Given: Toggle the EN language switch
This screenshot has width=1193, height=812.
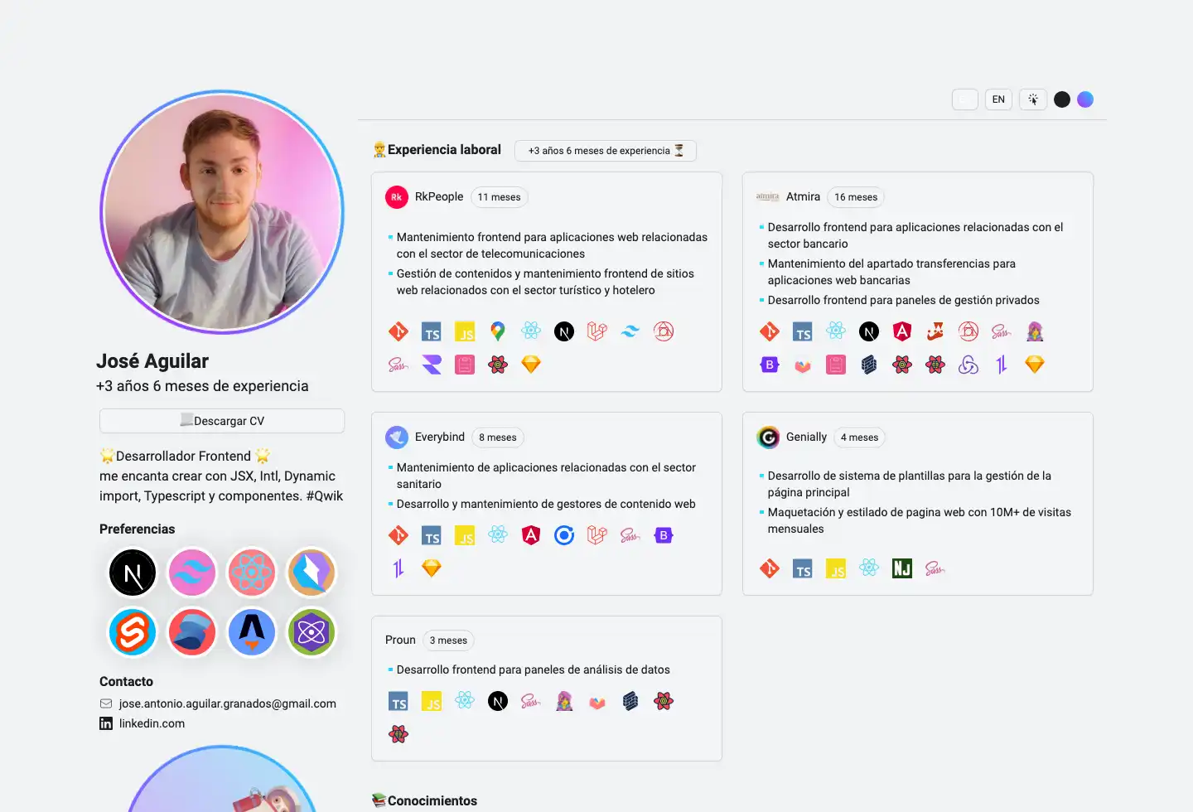Looking at the screenshot, I should click(998, 99).
